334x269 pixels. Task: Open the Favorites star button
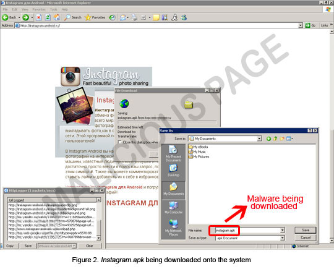tap(95, 17)
